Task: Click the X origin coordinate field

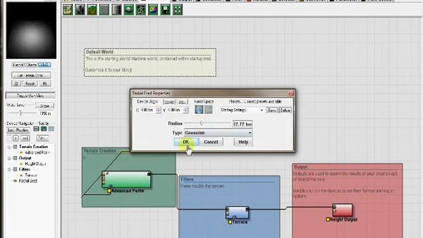Action: click(x=148, y=110)
